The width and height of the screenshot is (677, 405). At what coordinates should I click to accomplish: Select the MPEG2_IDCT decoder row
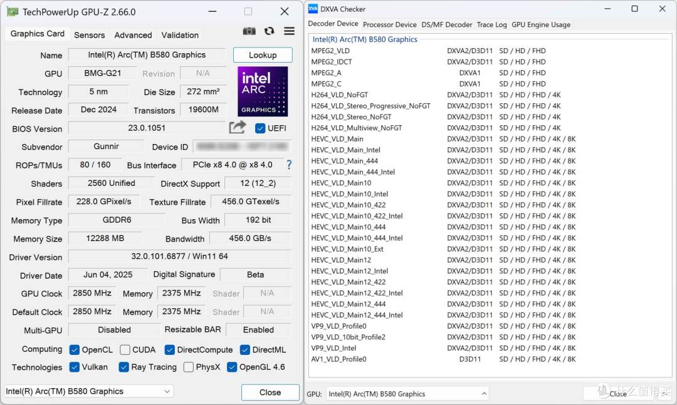443,62
